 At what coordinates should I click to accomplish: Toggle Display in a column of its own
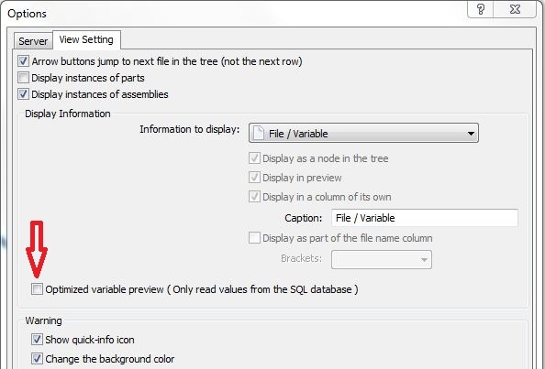(254, 197)
